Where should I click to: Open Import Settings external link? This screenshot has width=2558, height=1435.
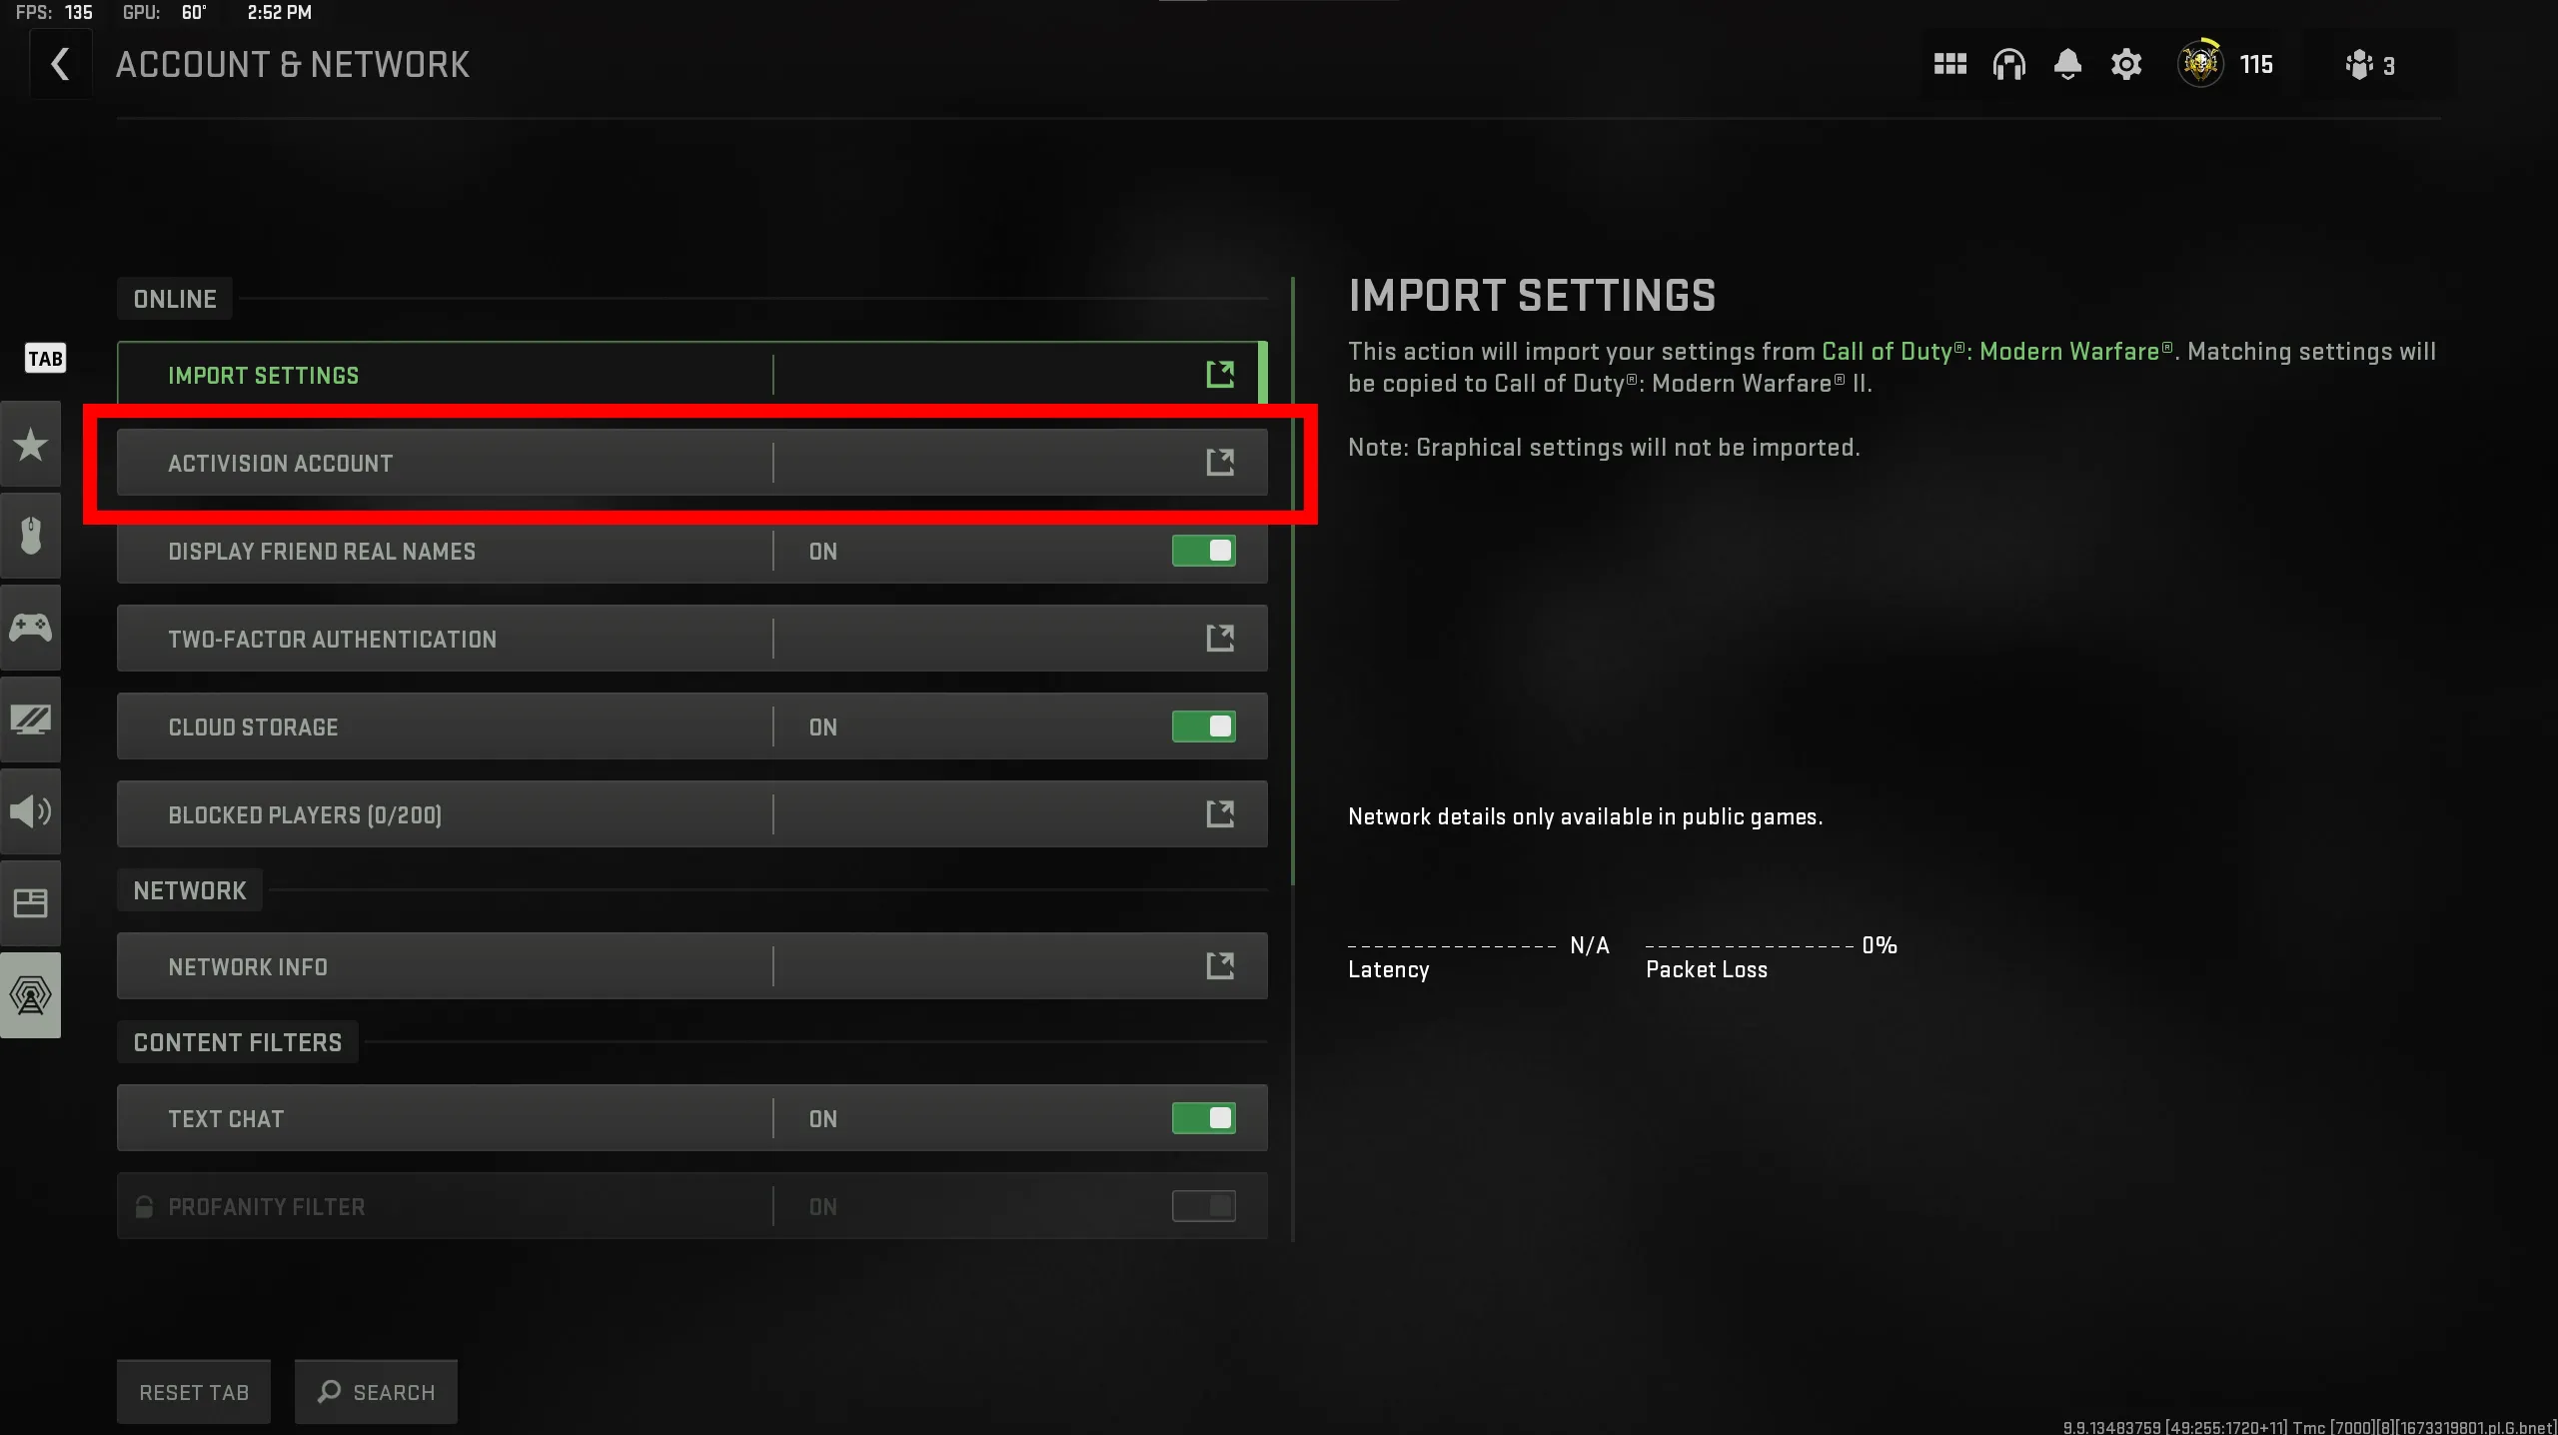pos(1219,374)
